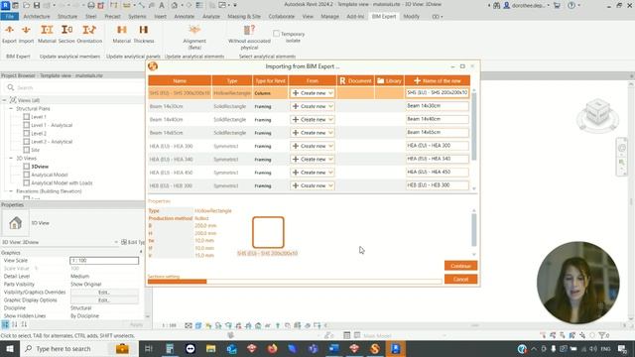Toggle the Level 1 view checkbox
The image size is (635, 357).
[x=27, y=117]
